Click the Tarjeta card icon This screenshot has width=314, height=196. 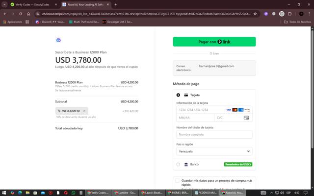point(186,95)
